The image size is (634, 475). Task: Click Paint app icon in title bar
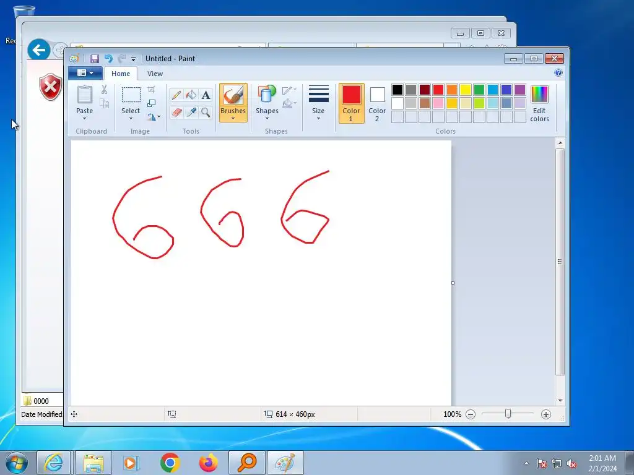point(74,59)
